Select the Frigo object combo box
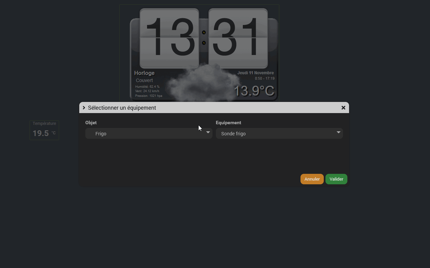The image size is (430, 268). (149, 133)
